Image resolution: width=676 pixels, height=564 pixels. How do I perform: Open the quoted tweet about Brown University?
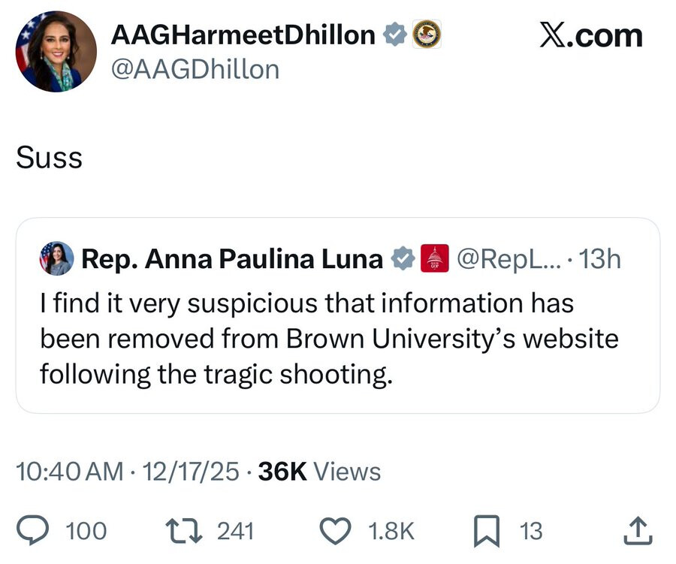329,338
